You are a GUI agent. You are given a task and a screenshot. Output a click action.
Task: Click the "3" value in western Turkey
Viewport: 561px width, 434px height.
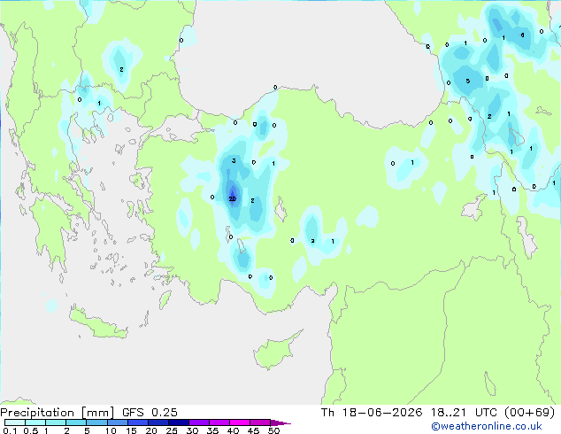234,161
